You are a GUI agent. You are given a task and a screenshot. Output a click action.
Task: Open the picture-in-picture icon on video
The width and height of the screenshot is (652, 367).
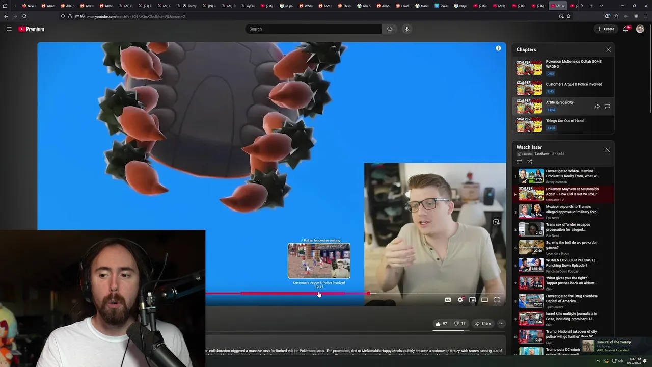[496, 222]
